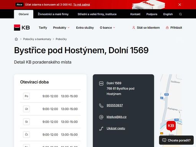Switch to Živnostníci a malé firmy tab
The image size is (196, 147).
click(x=53, y=14)
